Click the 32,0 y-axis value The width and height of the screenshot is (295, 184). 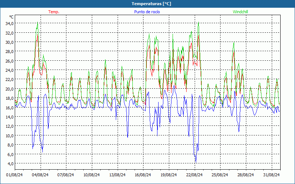click(10, 33)
